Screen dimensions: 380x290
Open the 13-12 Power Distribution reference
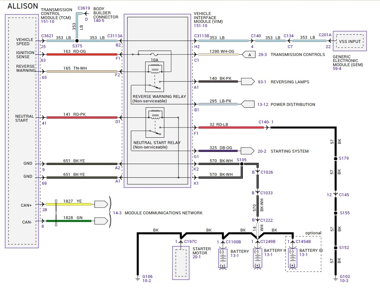coord(263,104)
